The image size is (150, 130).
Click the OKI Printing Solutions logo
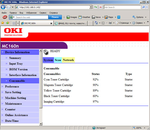13,32
